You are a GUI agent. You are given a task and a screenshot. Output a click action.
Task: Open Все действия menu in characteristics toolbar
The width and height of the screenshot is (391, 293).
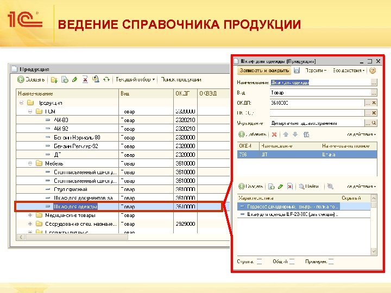point(362,186)
